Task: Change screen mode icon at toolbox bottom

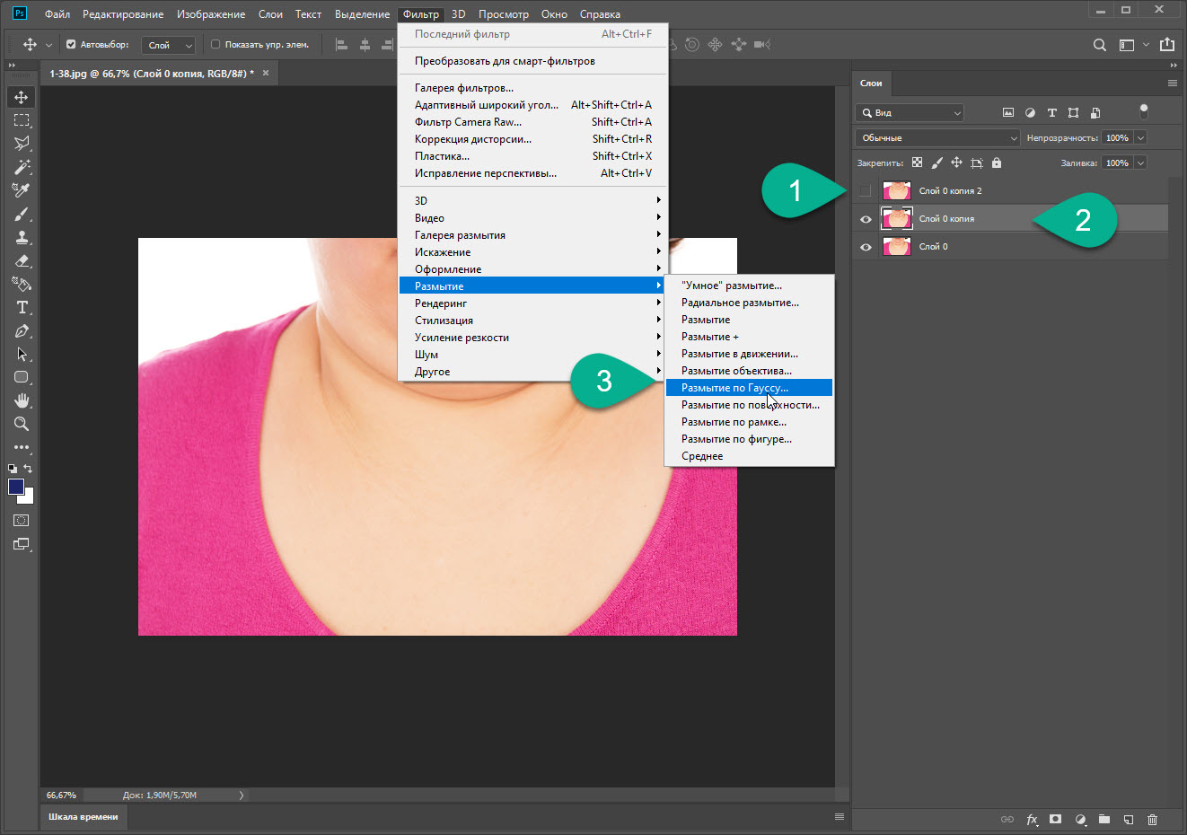Action: tap(22, 544)
